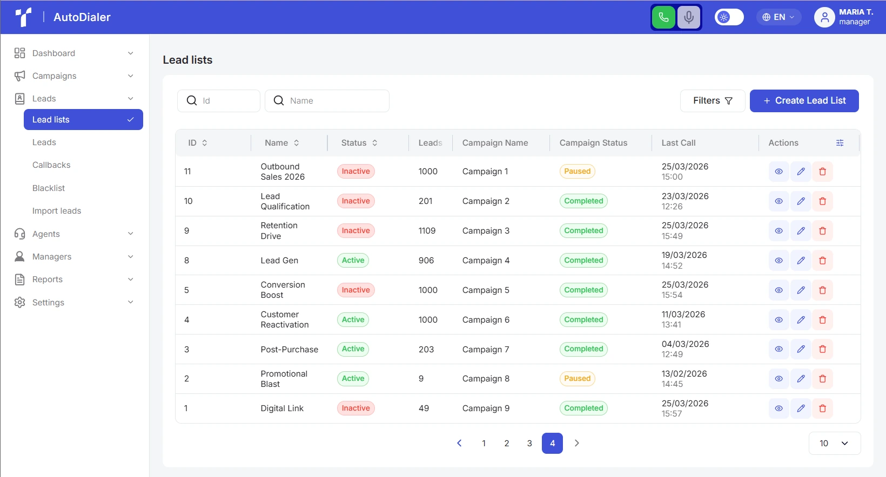886x477 pixels.
Task: Open Callbacks in the sidebar
Action: pyautogui.click(x=51, y=165)
